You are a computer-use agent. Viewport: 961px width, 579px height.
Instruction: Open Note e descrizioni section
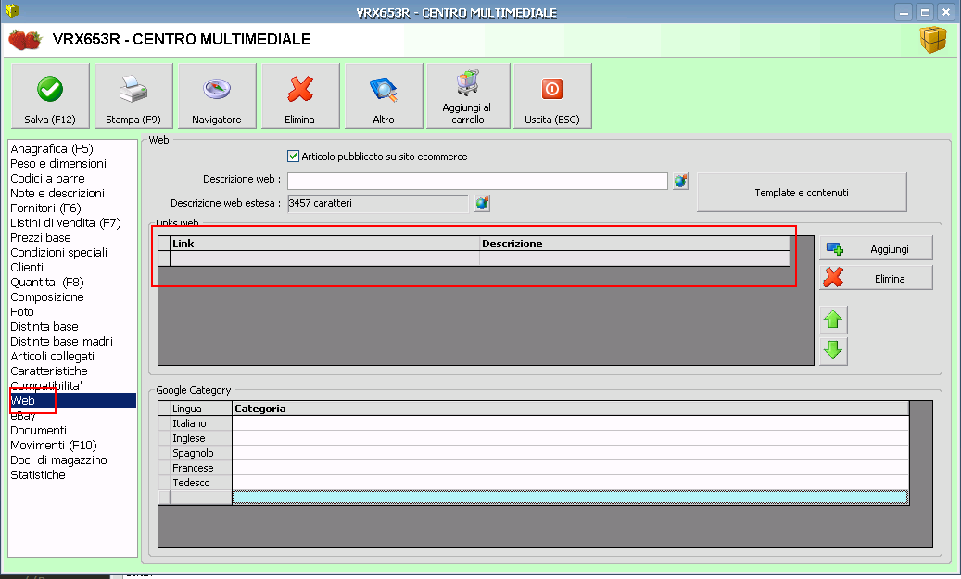[x=57, y=193]
